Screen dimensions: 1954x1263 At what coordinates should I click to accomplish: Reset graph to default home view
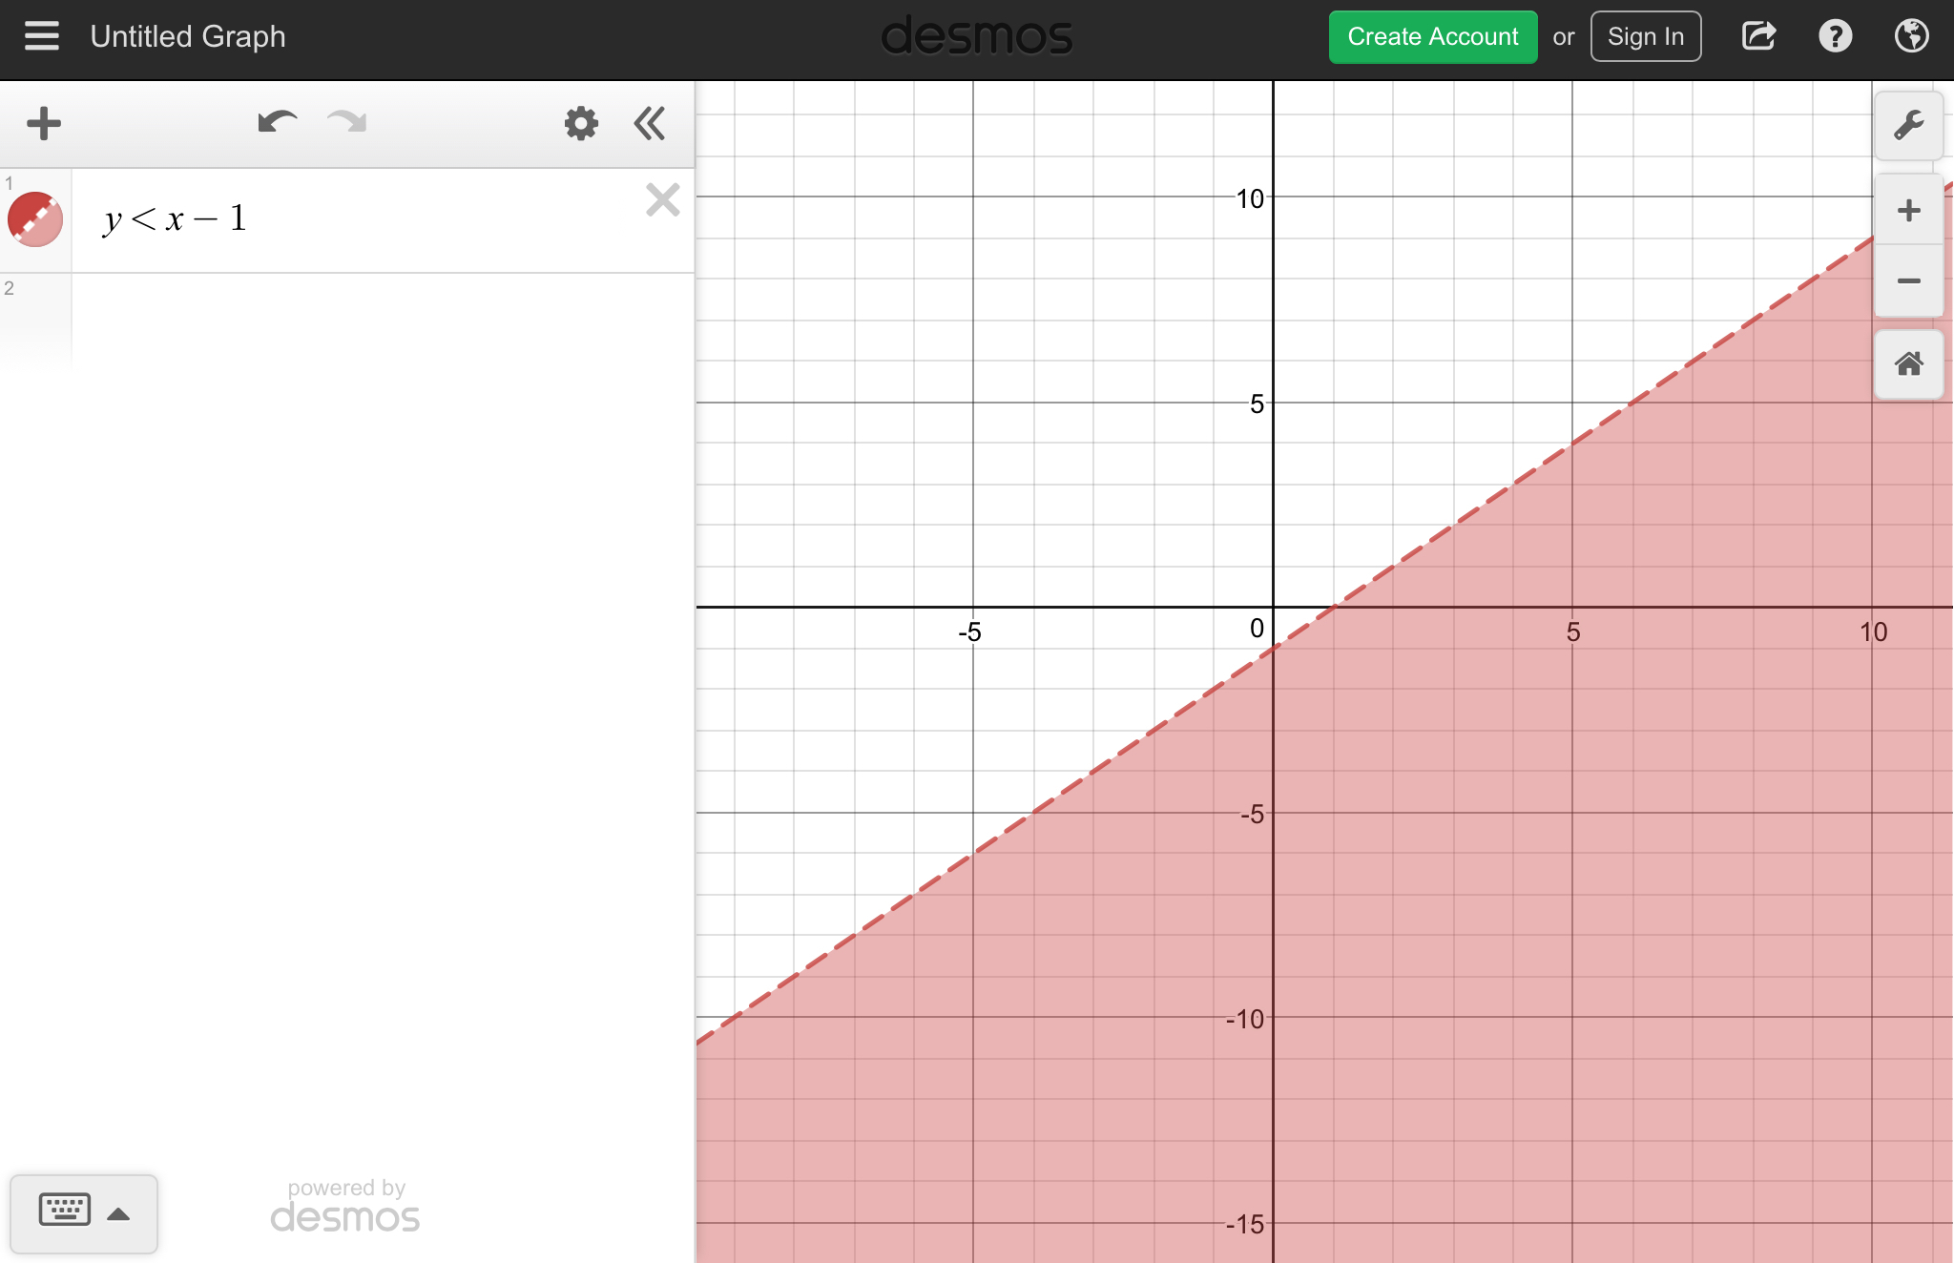(x=1908, y=364)
